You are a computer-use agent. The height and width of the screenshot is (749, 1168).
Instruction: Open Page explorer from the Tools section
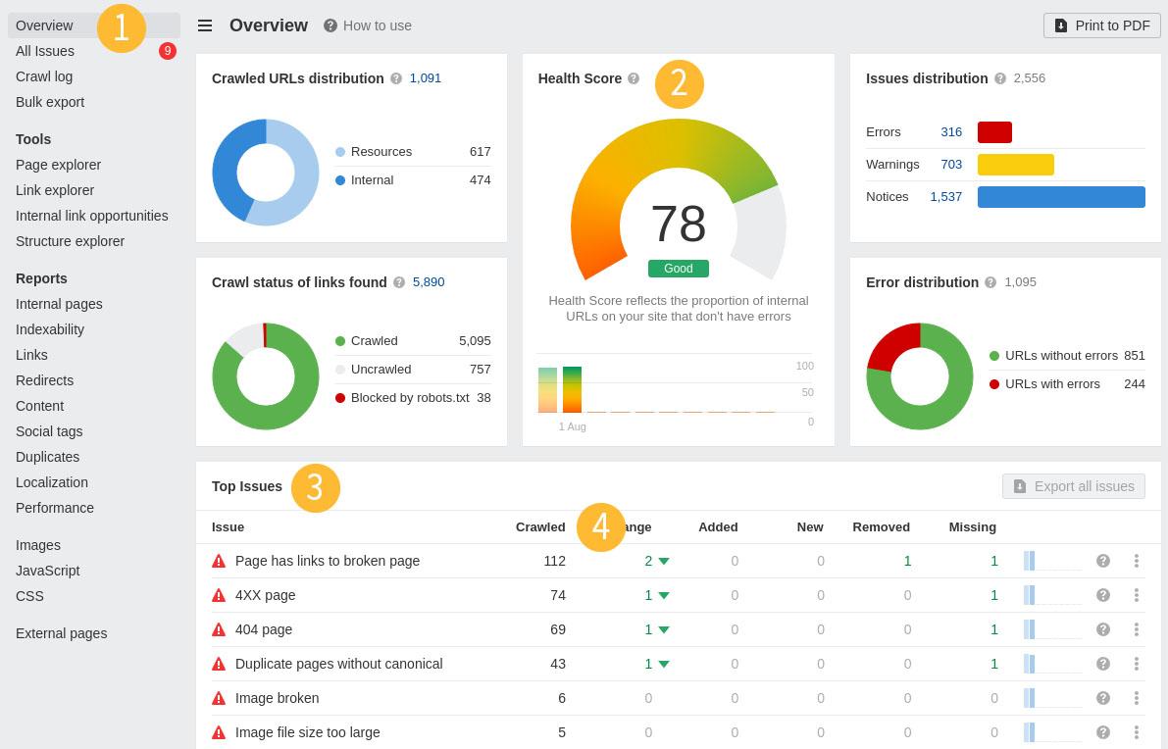click(58, 165)
